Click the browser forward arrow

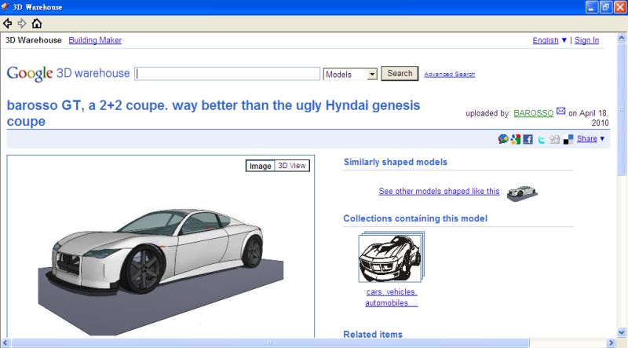click(x=22, y=24)
